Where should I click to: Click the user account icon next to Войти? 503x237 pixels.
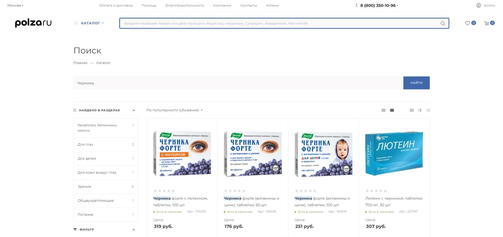click(479, 5)
